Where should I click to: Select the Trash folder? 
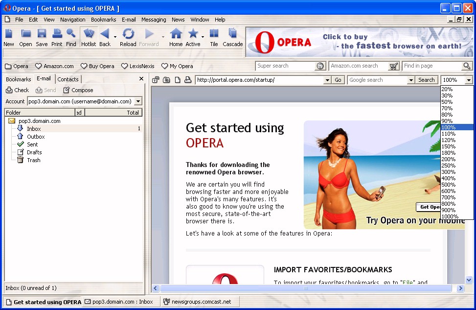pos(33,161)
